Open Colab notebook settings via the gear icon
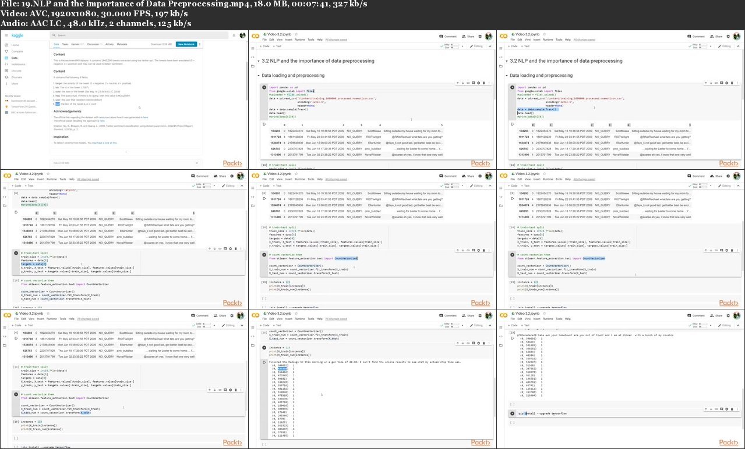 click(479, 36)
